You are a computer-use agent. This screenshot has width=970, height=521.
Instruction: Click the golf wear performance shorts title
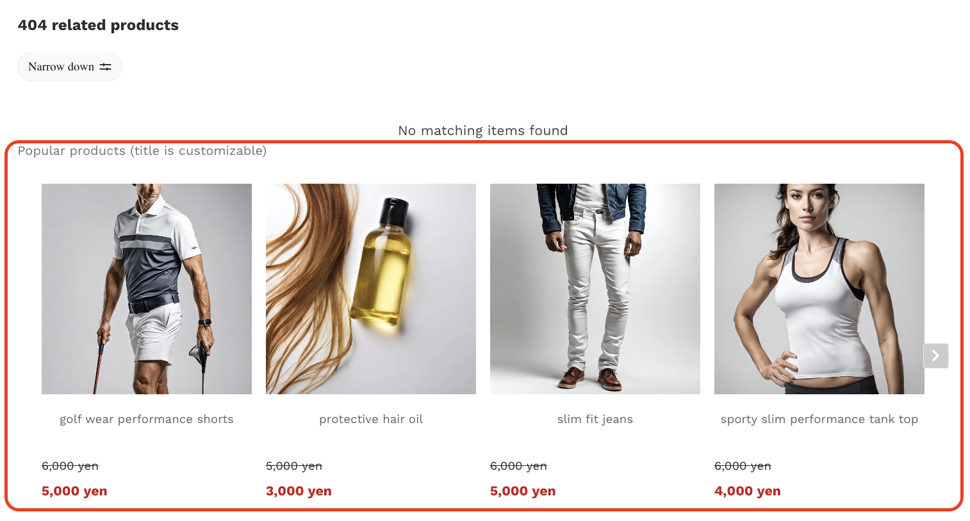pos(147,419)
